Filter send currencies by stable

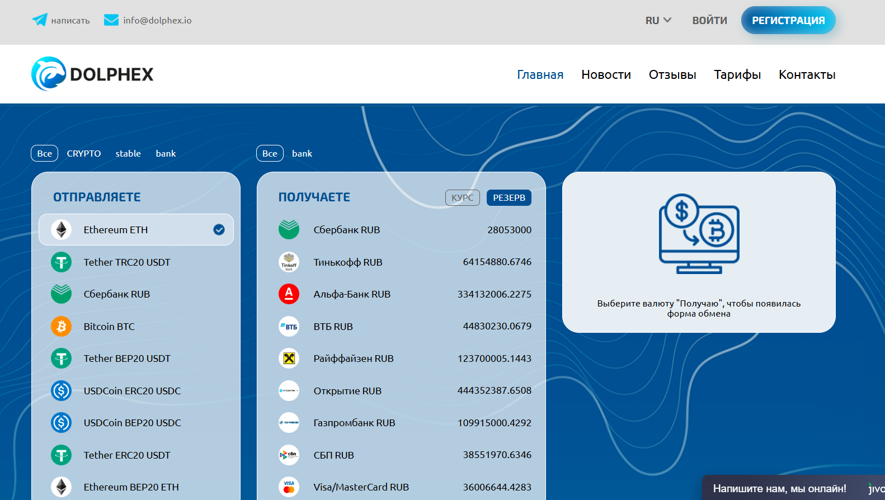tap(128, 153)
